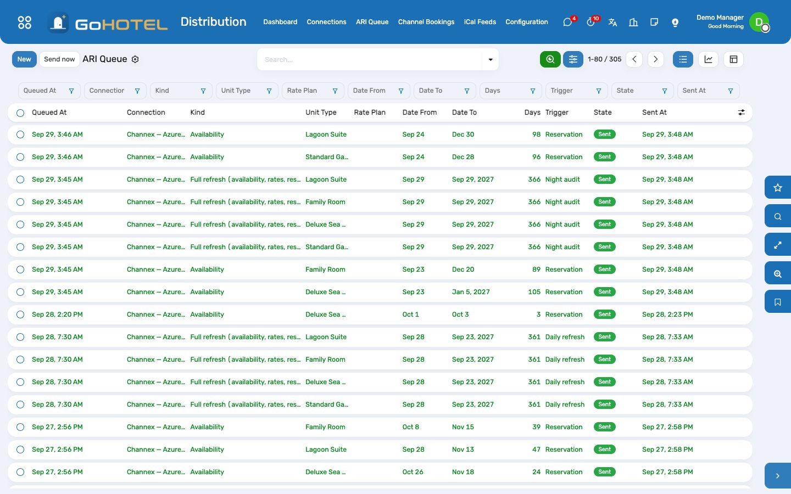791x494 pixels.
Task: Click the New button
Action: 24,59
